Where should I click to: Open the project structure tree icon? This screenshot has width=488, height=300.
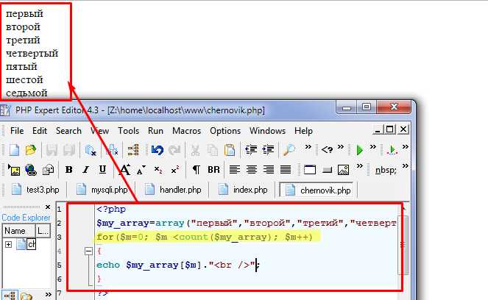tap(133, 150)
